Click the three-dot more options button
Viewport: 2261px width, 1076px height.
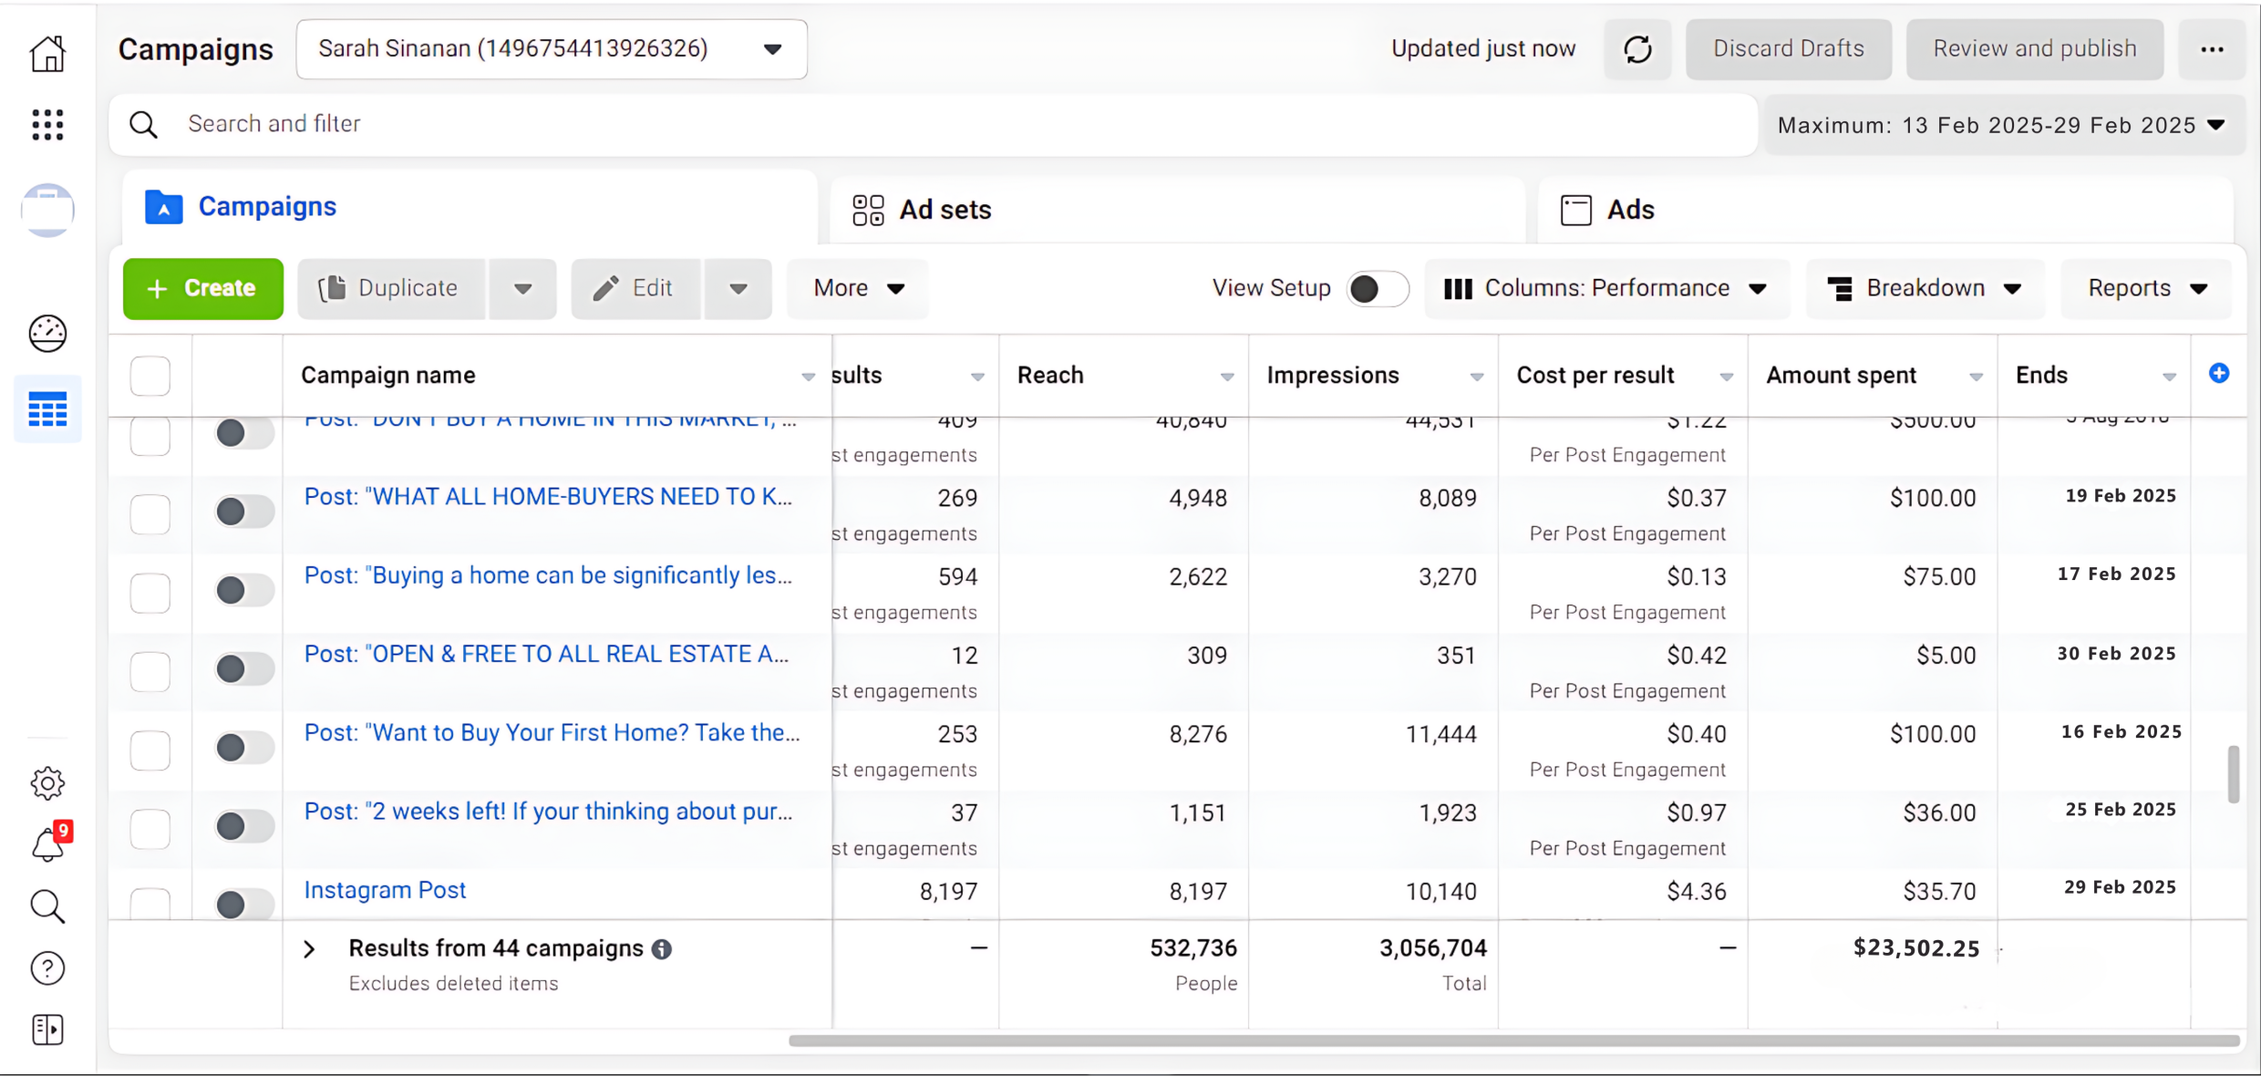2212,49
